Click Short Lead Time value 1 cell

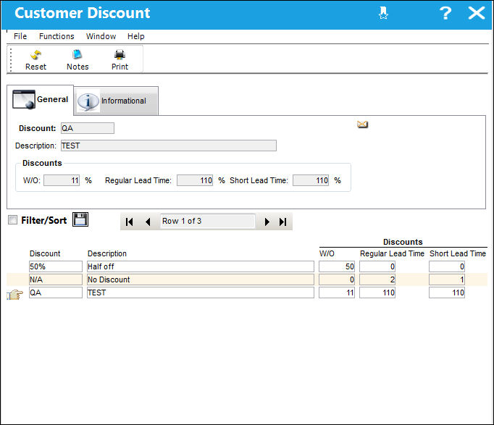447,279
